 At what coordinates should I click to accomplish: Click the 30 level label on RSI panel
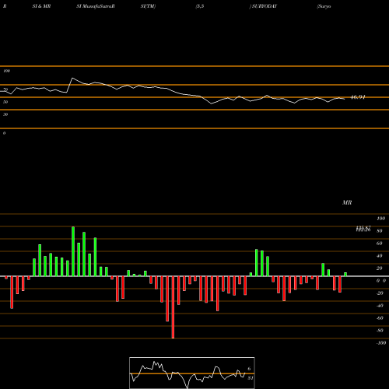[x=5, y=114]
